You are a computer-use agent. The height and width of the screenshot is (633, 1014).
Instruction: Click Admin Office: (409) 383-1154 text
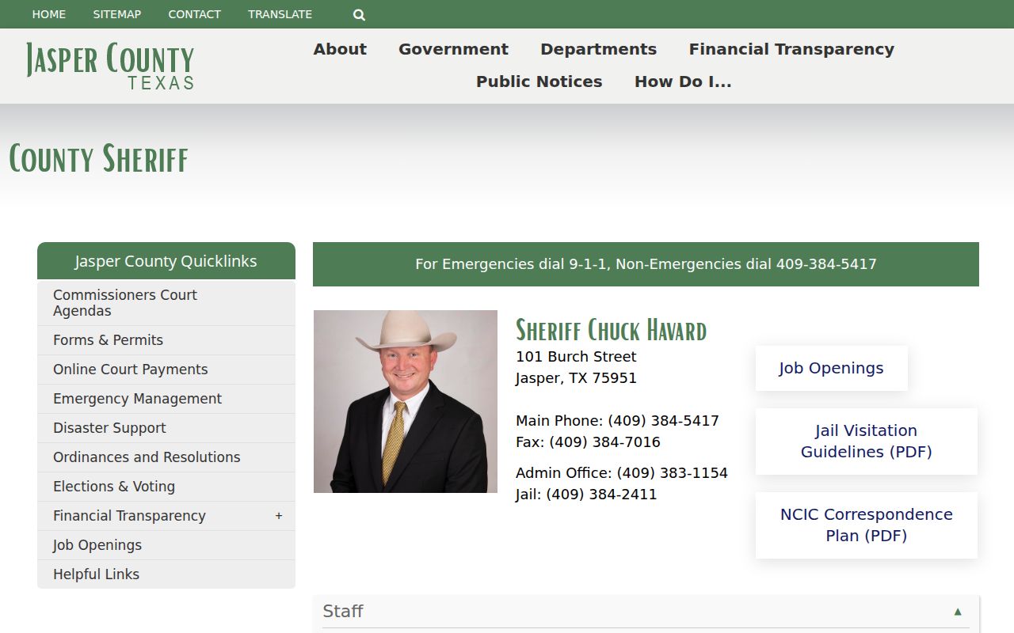click(622, 473)
